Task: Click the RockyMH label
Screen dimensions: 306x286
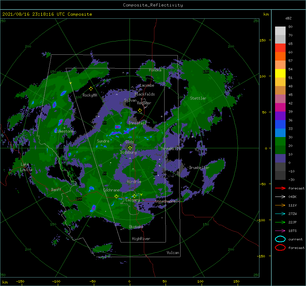Action: click(90, 95)
